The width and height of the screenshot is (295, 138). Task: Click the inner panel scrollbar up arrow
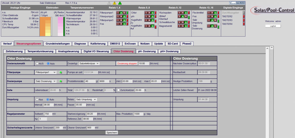point(267,48)
